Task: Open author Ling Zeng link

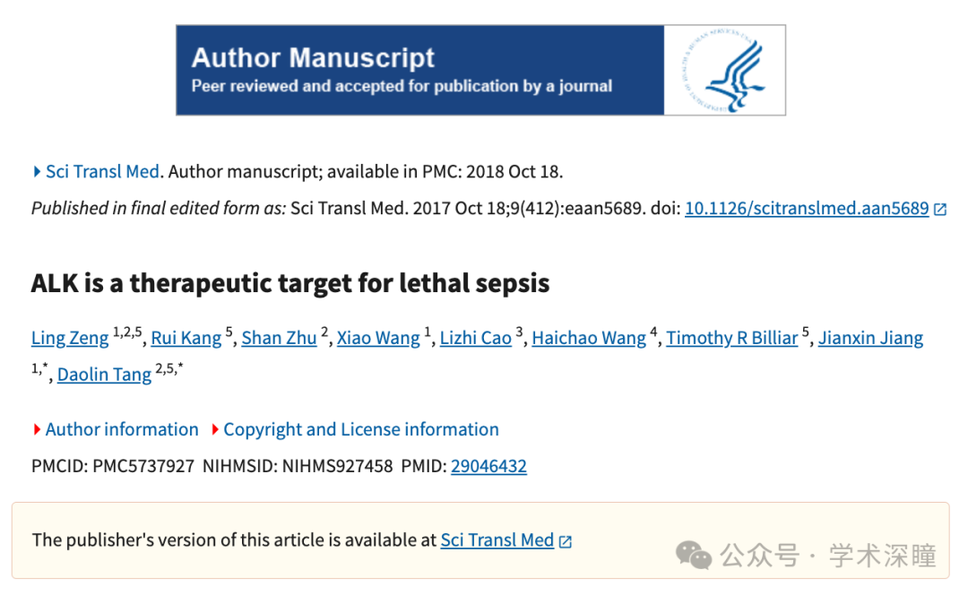Action: [x=70, y=338]
